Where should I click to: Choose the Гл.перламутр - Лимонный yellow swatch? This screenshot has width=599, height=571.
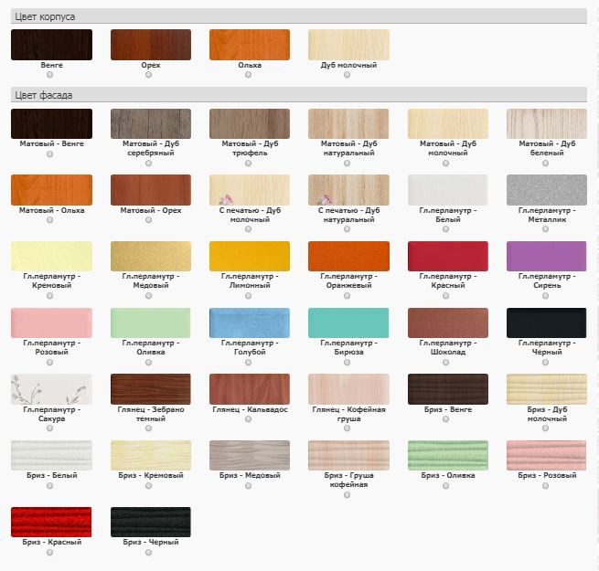(x=249, y=257)
